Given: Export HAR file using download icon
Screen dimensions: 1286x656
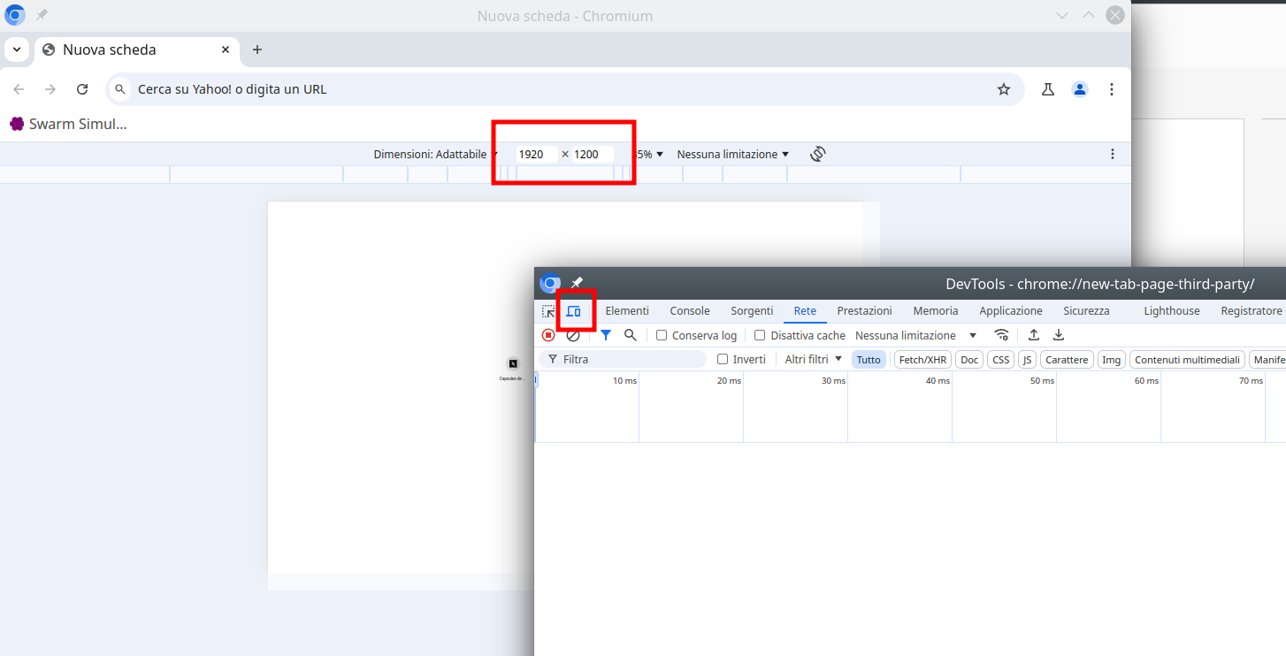Looking at the screenshot, I should click(1058, 335).
